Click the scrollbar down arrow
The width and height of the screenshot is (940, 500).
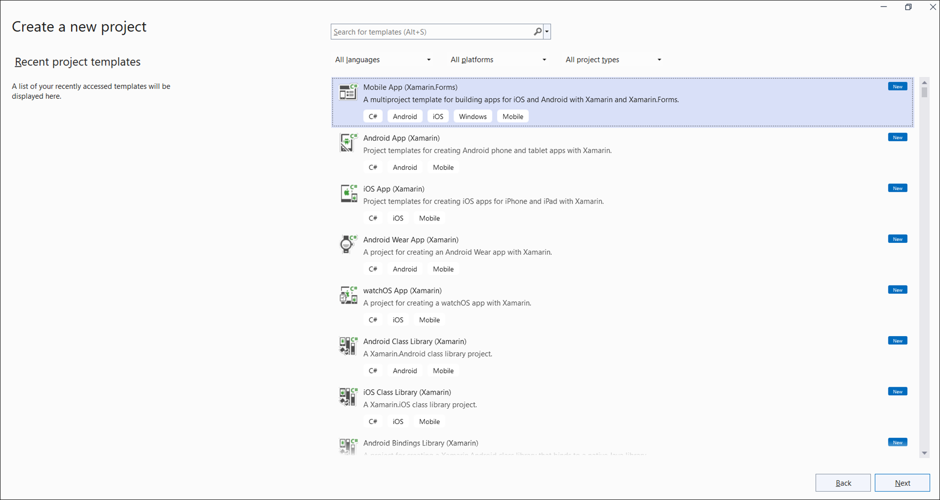(924, 453)
